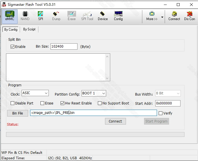This screenshot has height=161, width=198.
Task: Enable the Disable Part checkbox
Action: [12, 103]
